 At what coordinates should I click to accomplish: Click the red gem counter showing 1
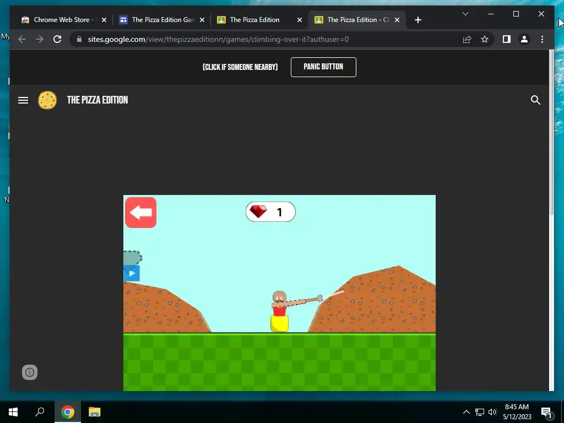pos(270,212)
